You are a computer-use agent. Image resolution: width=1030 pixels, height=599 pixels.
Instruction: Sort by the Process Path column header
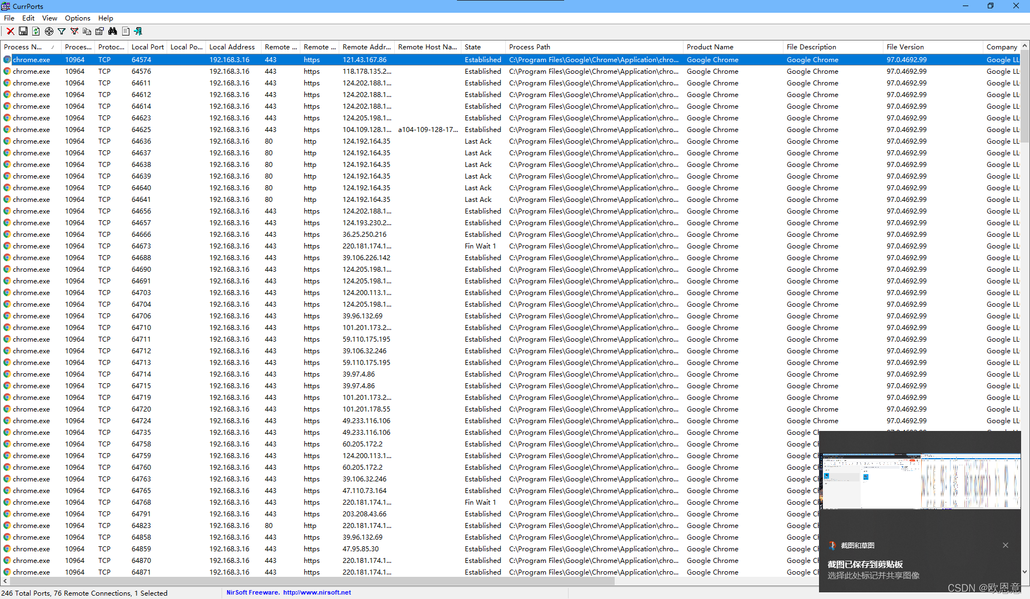pyautogui.click(x=594, y=47)
